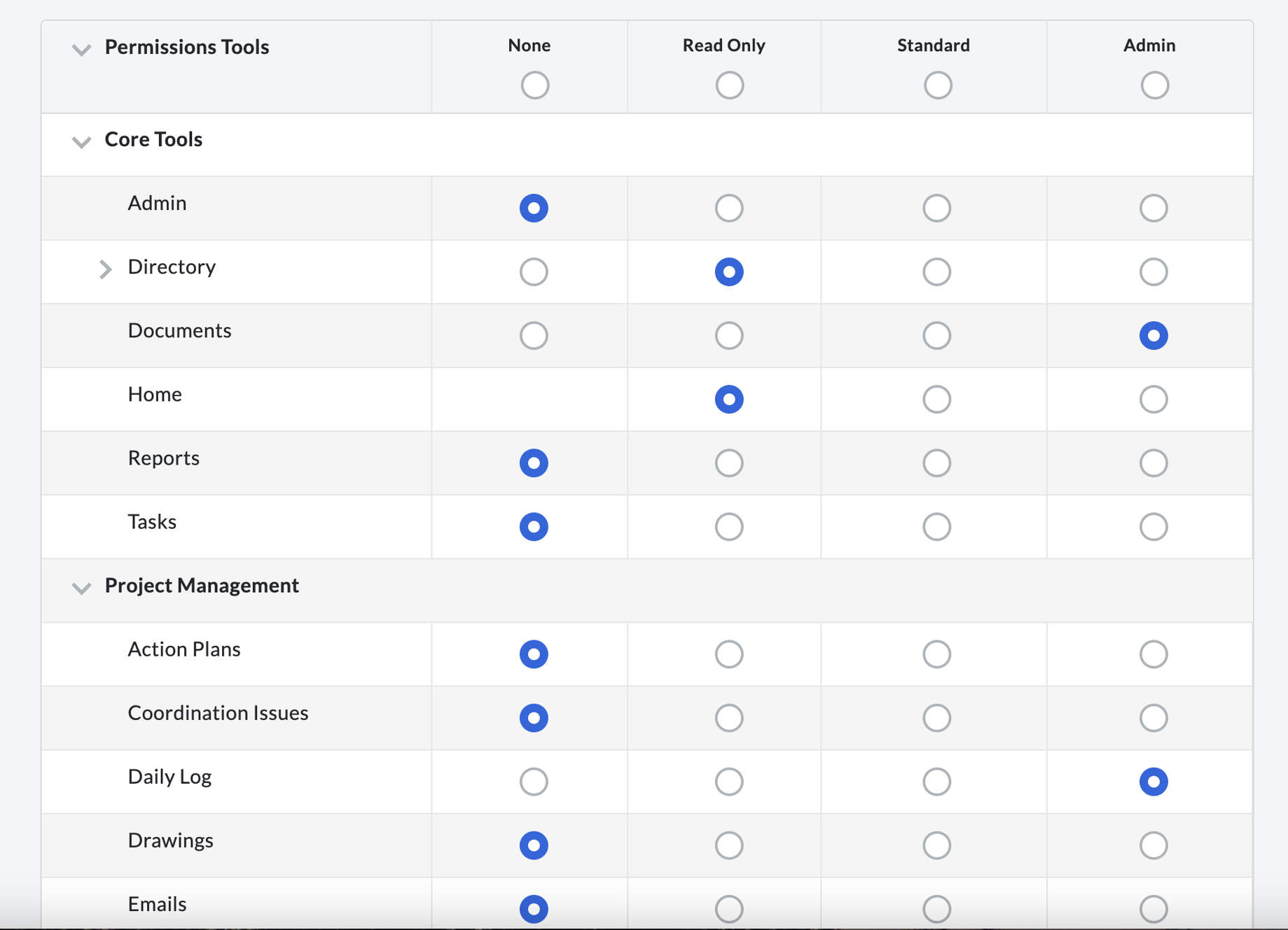Grant Admin access to Documents

(1154, 336)
